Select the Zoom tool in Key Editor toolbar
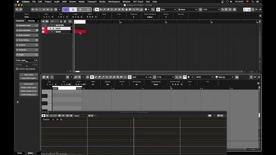 point(118,77)
